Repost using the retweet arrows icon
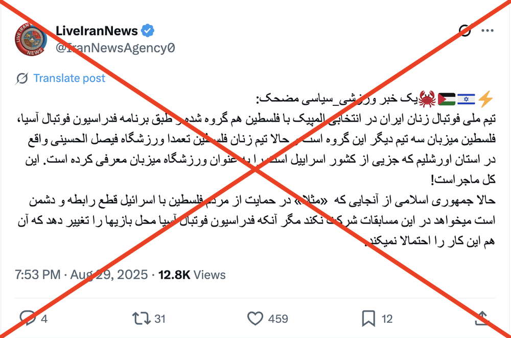The image size is (511, 338). (141, 319)
